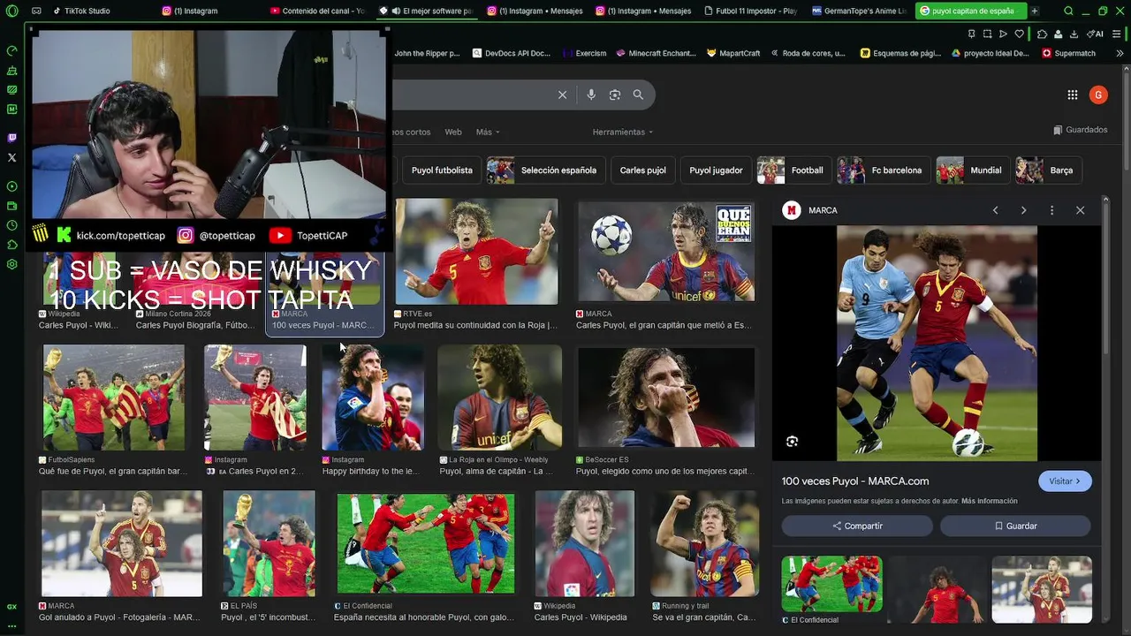This screenshot has width=1131, height=636.
Task: Open Más información copyright link
Action: pos(990,501)
